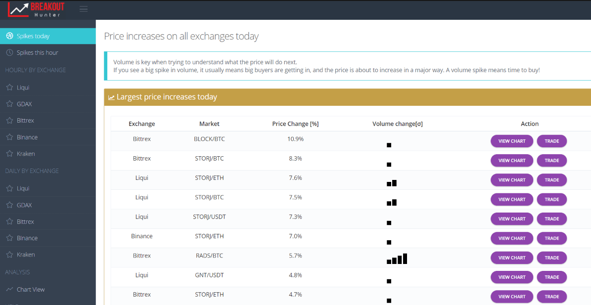Click the line-chart icon beside Chart View

(10, 289)
